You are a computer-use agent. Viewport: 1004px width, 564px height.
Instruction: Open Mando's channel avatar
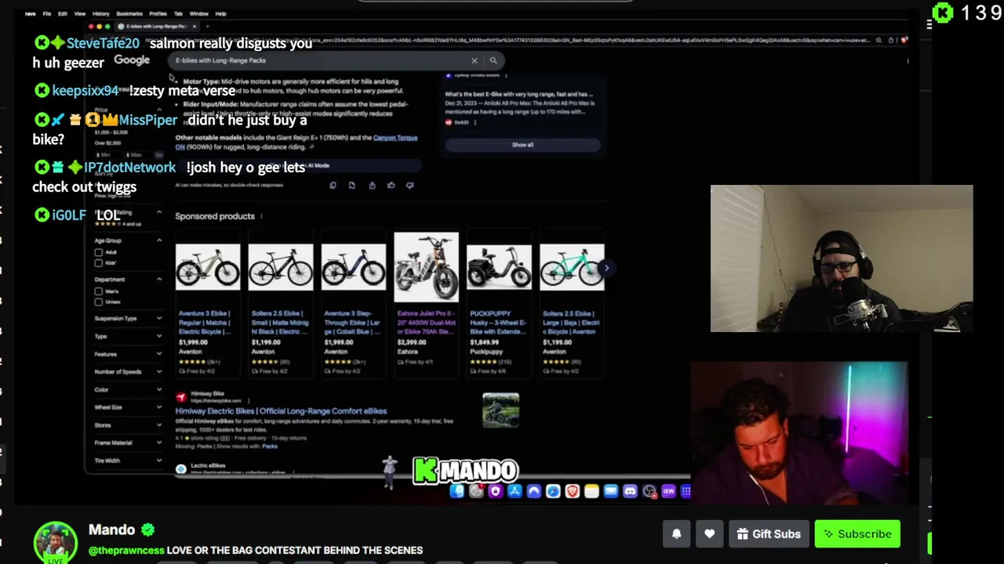point(55,542)
